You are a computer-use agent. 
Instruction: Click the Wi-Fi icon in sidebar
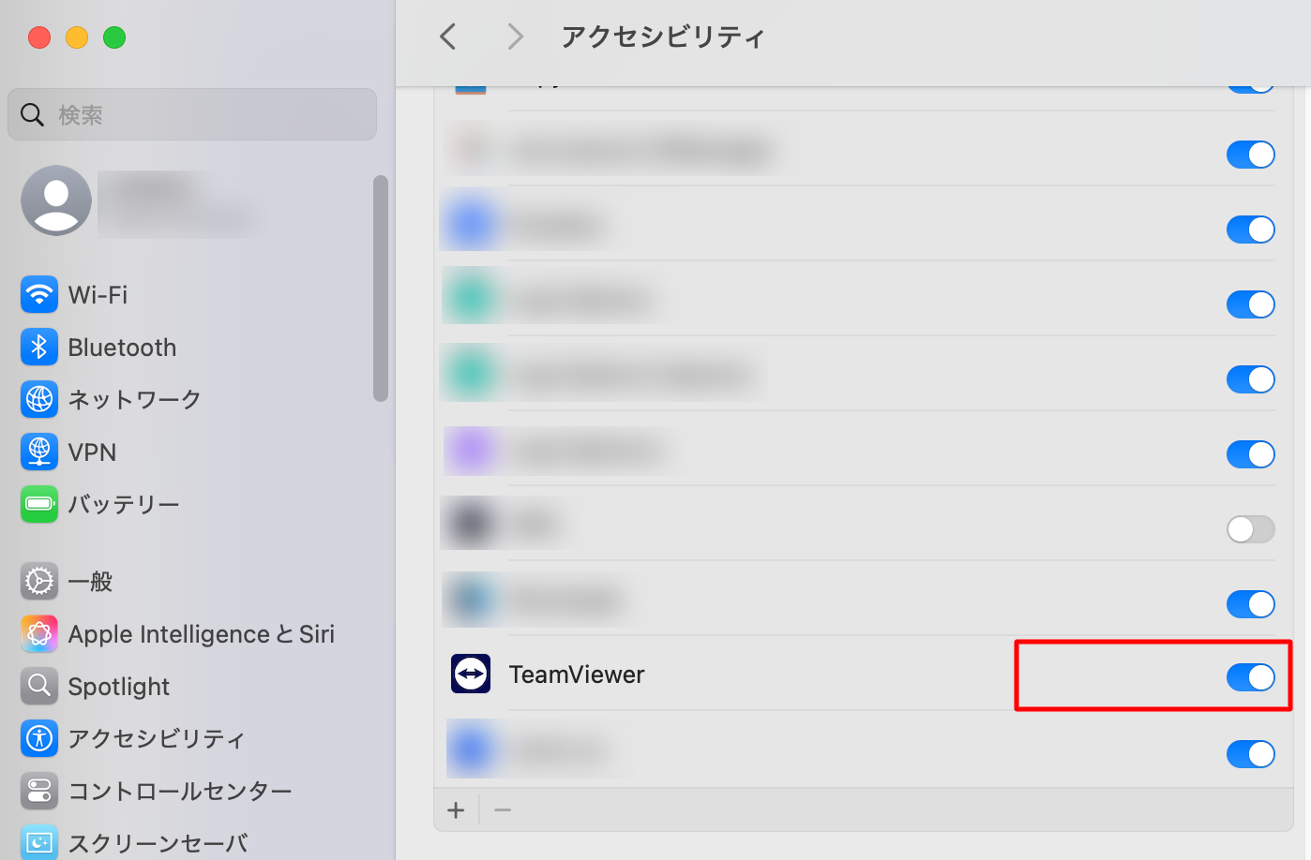(x=38, y=294)
